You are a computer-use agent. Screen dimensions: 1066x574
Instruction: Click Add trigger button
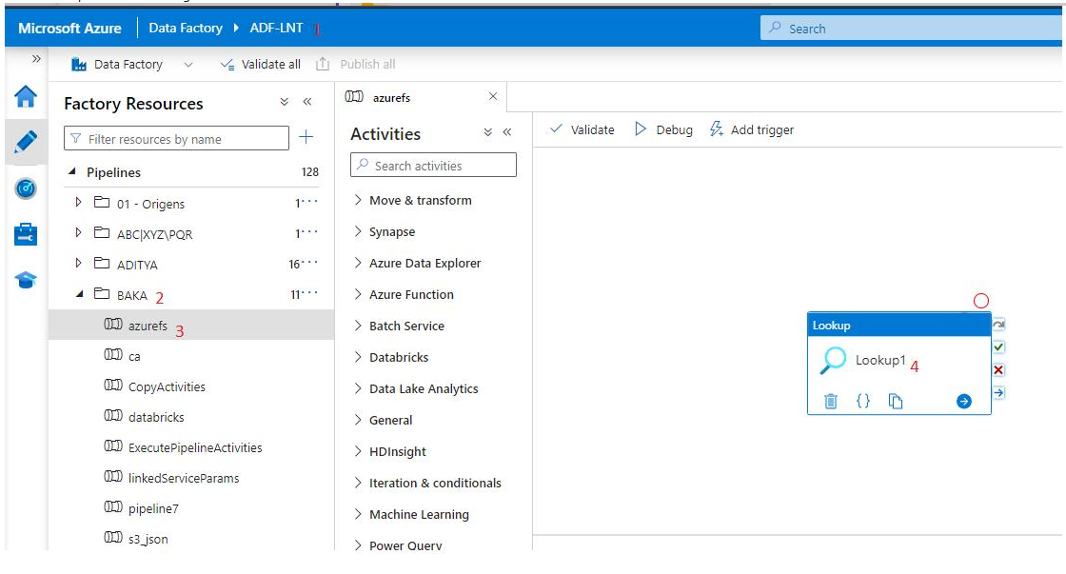[752, 129]
